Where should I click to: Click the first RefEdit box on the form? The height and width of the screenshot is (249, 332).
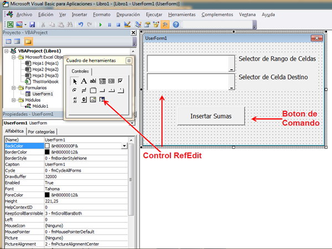[188, 63]
